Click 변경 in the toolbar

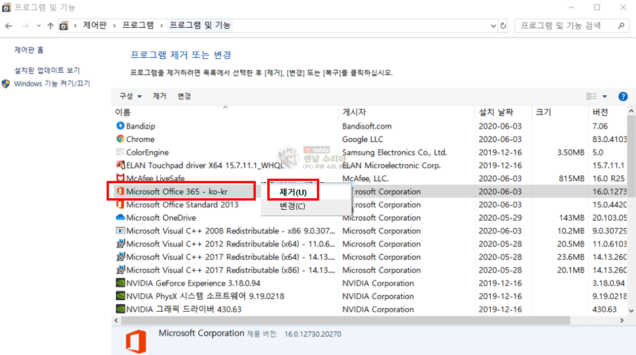184,96
